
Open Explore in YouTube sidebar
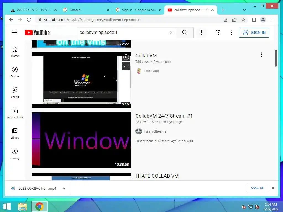[x=15, y=72]
